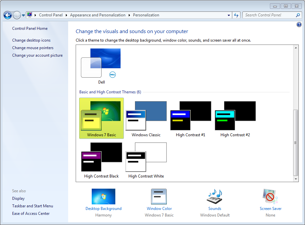Select the Windows Classic theme
Screen dimensions: 305x225
pos(145,118)
